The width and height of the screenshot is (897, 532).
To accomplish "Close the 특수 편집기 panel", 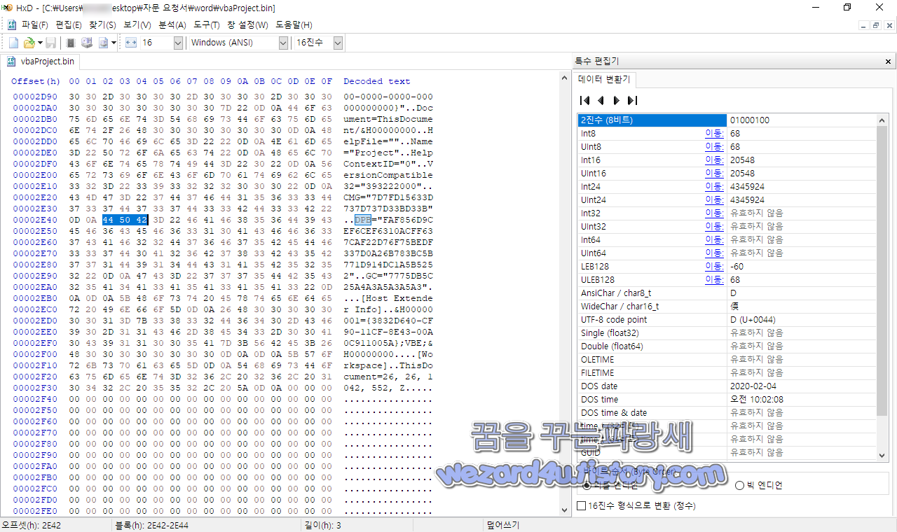I will coord(889,62).
